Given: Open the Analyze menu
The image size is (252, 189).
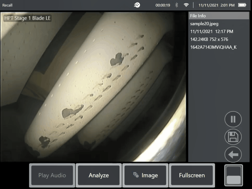Looking at the screenshot, I should 99,175.
